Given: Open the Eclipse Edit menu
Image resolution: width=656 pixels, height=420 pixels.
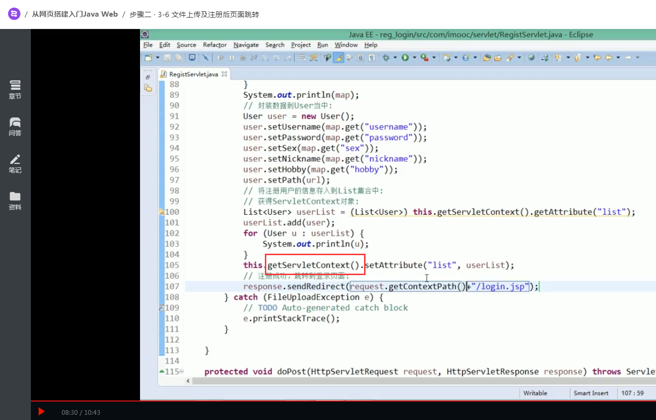Looking at the screenshot, I should click(165, 45).
